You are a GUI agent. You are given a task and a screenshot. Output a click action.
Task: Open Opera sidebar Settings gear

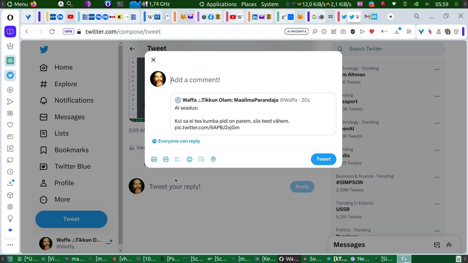tap(10, 207)
